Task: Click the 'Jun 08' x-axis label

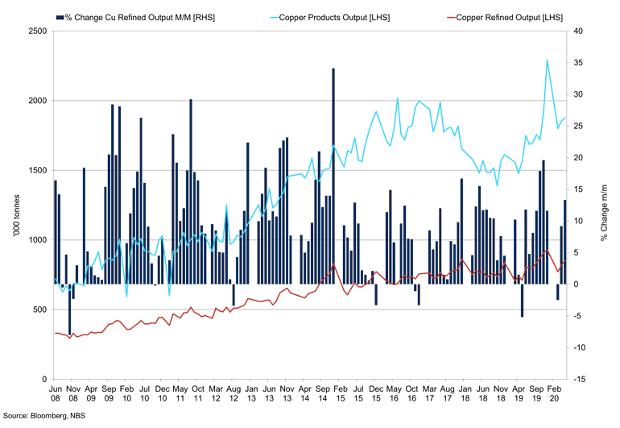Action: point(56,393)
